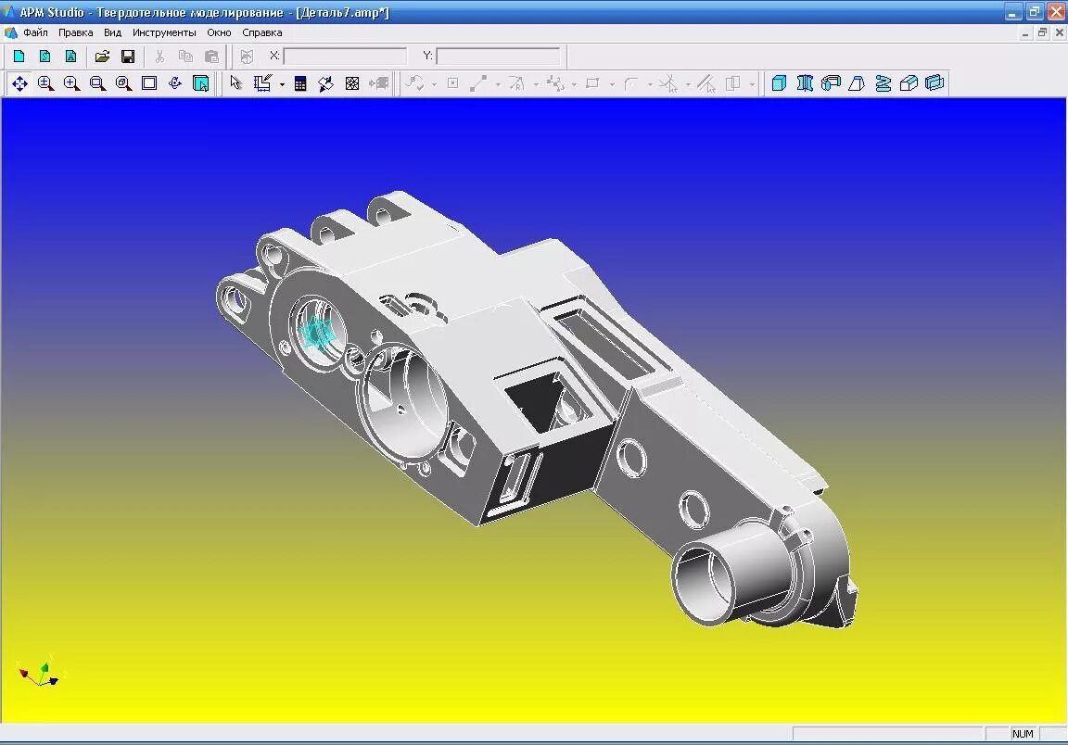Click the calculator table icon

tap(300, 83)
